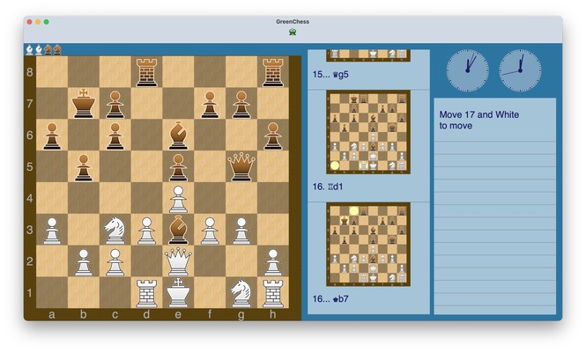Viewport: 586px width, 352px height.
Task: Click the black rook on h8
Action: pos(273,72)
